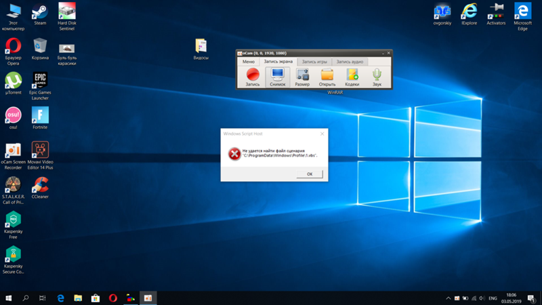This screenshot has width=542, height=305.
Task: Launch Opera from the taskbar
Action: click(113, 298)
